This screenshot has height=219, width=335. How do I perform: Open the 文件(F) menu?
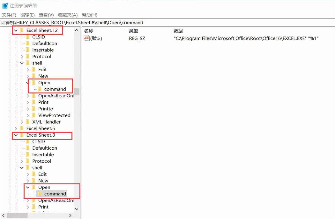[x=9, y=15]
